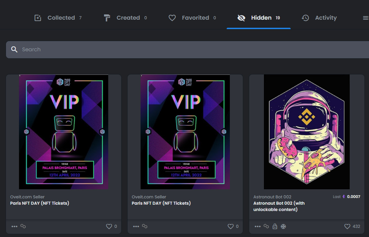369x237 pixels.
Task: Click the snowflake frozen metadata icon
Action: click(283, 226)
